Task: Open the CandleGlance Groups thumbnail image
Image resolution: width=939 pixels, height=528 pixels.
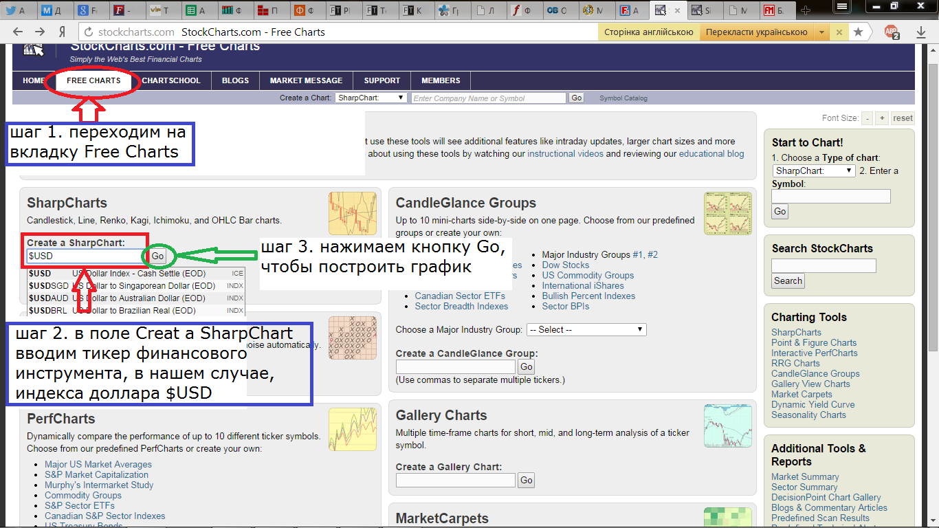Action: pos(727,213)
